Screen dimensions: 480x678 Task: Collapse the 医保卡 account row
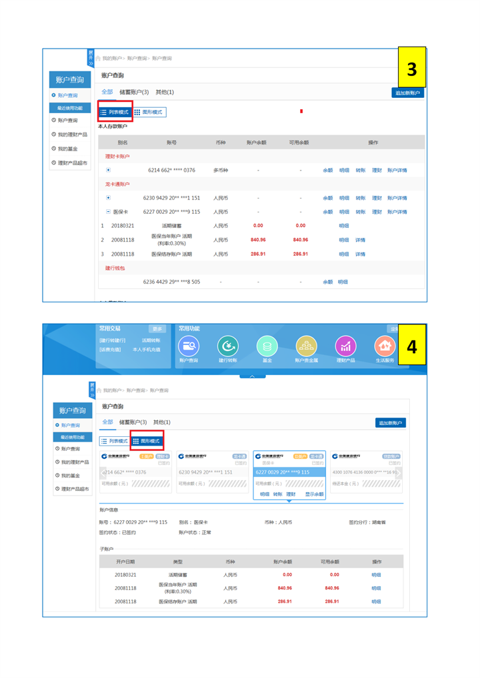[x=108, y=211]
